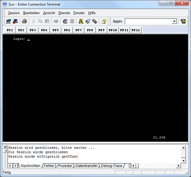Click inside the Befehl command input field
Image resolution: width=191 pixels, height=177 pixels.
(x=148, y=21)
